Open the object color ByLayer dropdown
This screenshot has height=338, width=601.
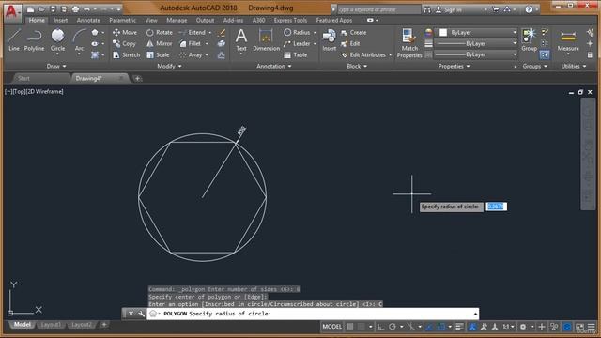478,33
